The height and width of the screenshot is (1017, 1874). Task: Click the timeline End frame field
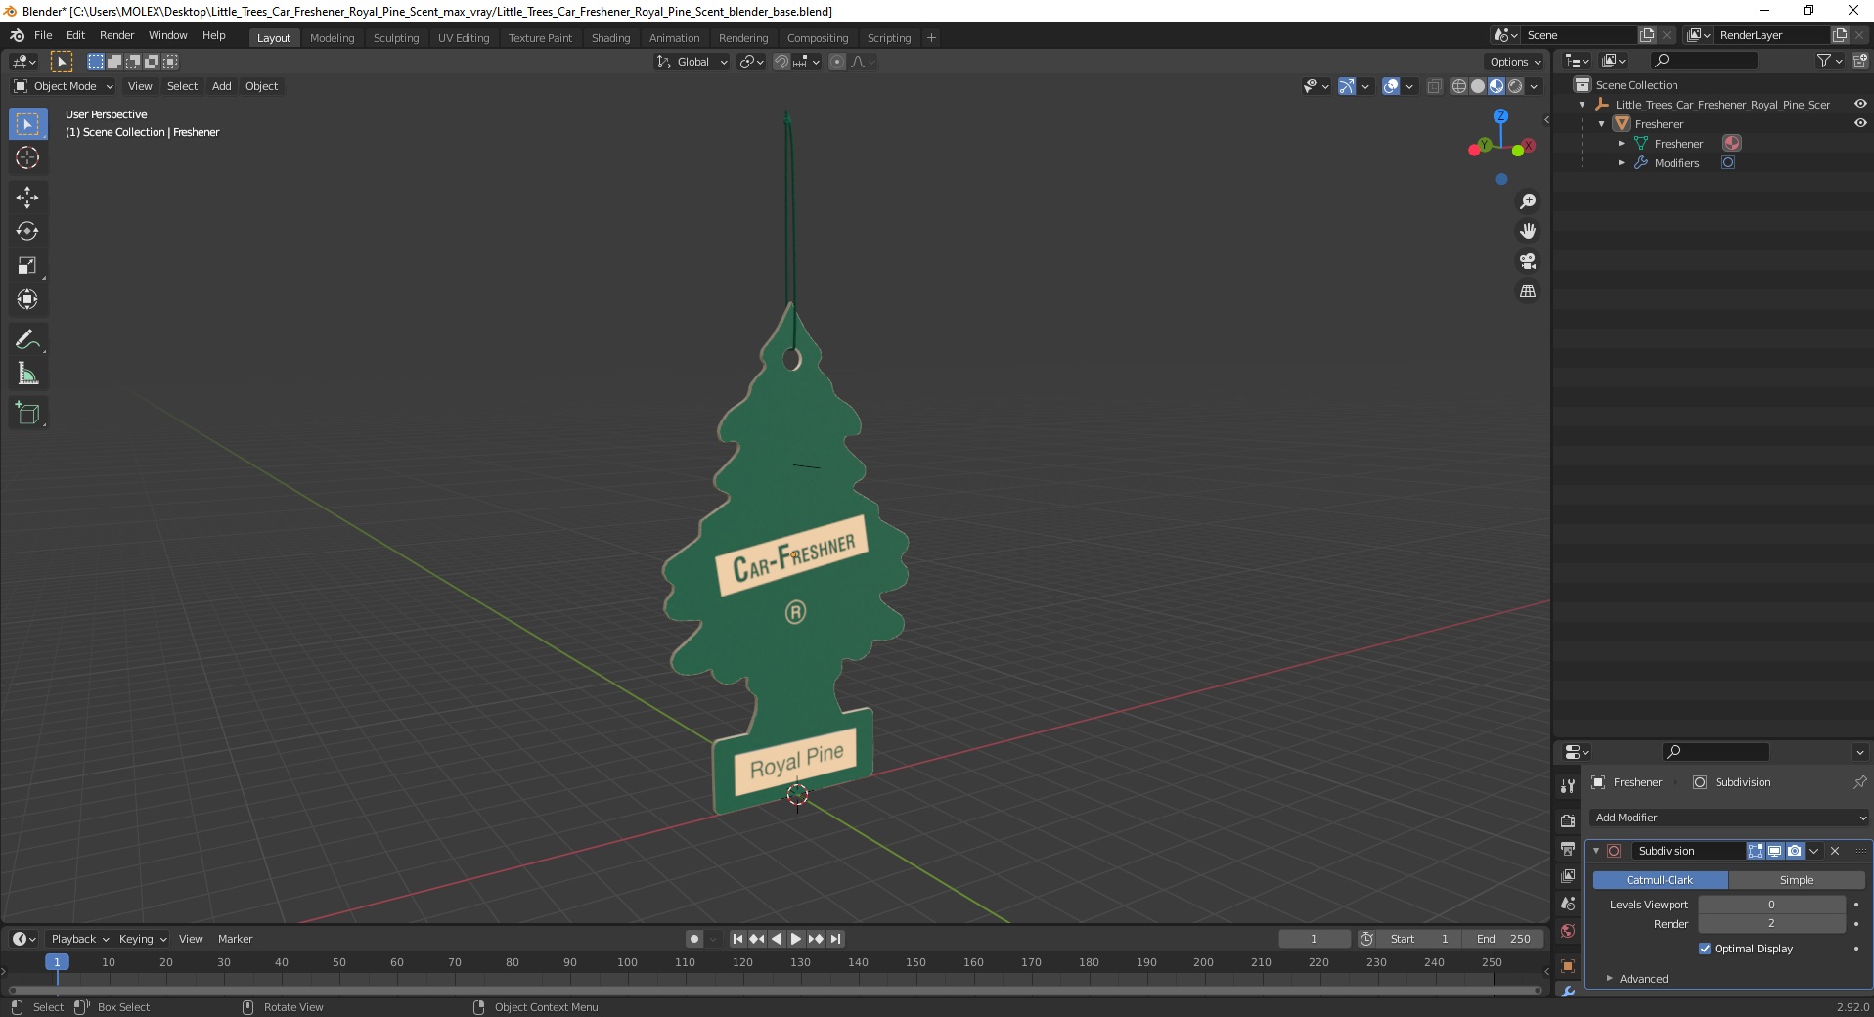point(1503,939)
